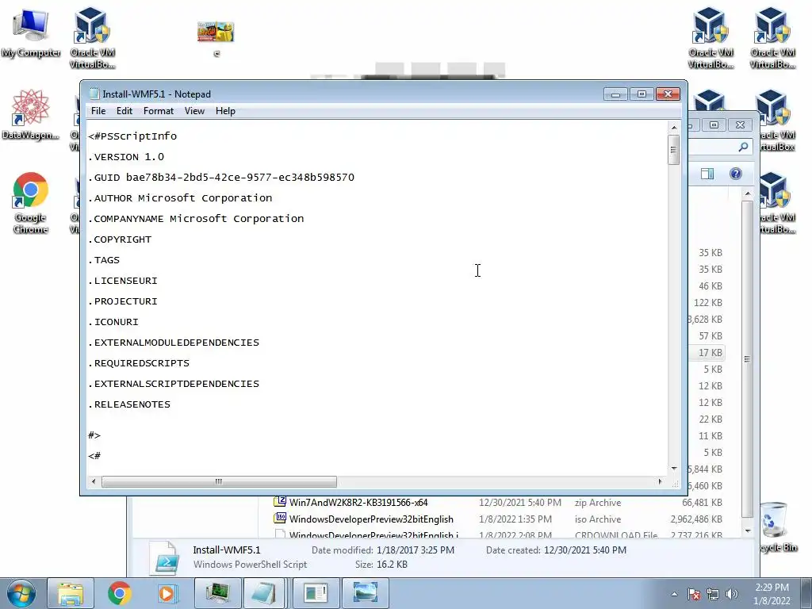Open the Edit menu in Notepad
This screenshot has width=812, height=609.
tap(124, 111)
